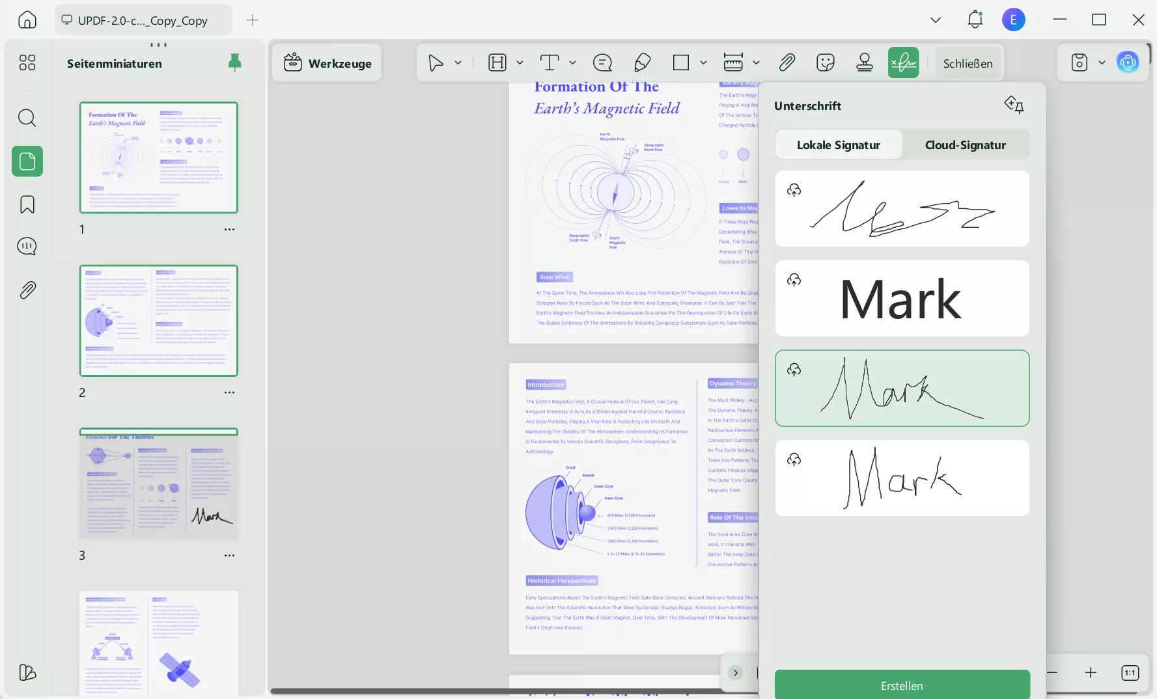Screen dimensions: 1157x699
Task: Expand highlight tool options dropdown
Action: coord(520,62)
